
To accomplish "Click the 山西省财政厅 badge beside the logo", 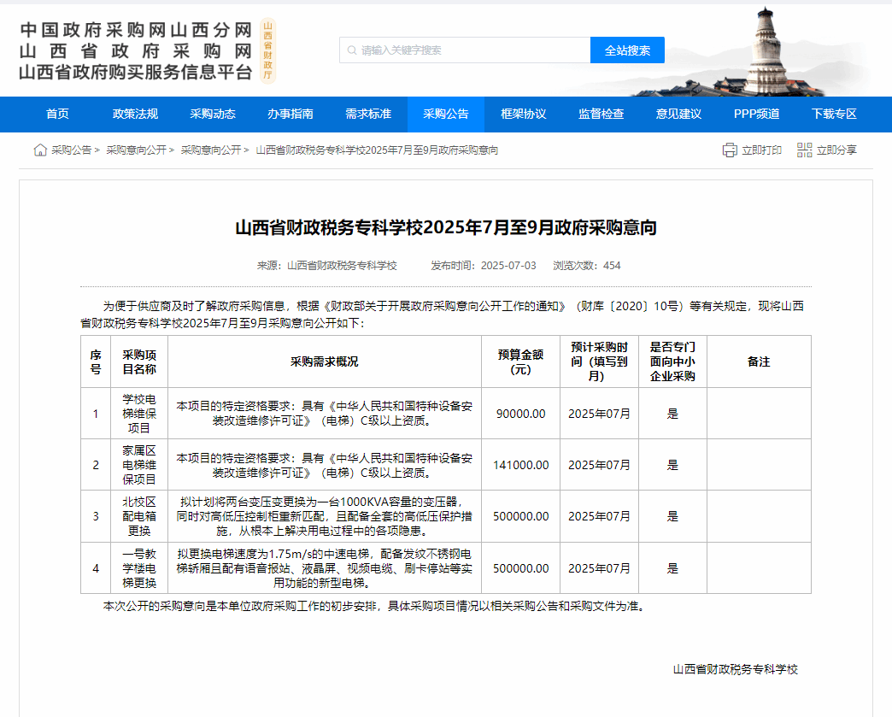I will [267, 50].
